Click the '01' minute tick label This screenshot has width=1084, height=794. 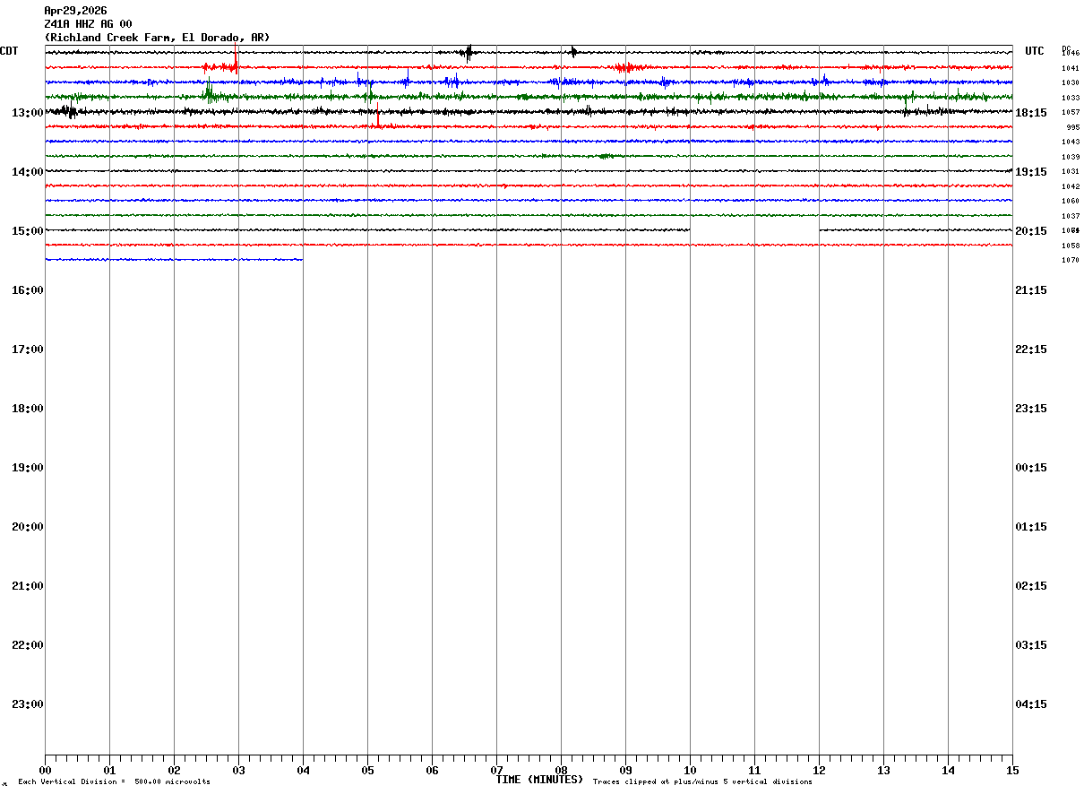tap(109, 770)
